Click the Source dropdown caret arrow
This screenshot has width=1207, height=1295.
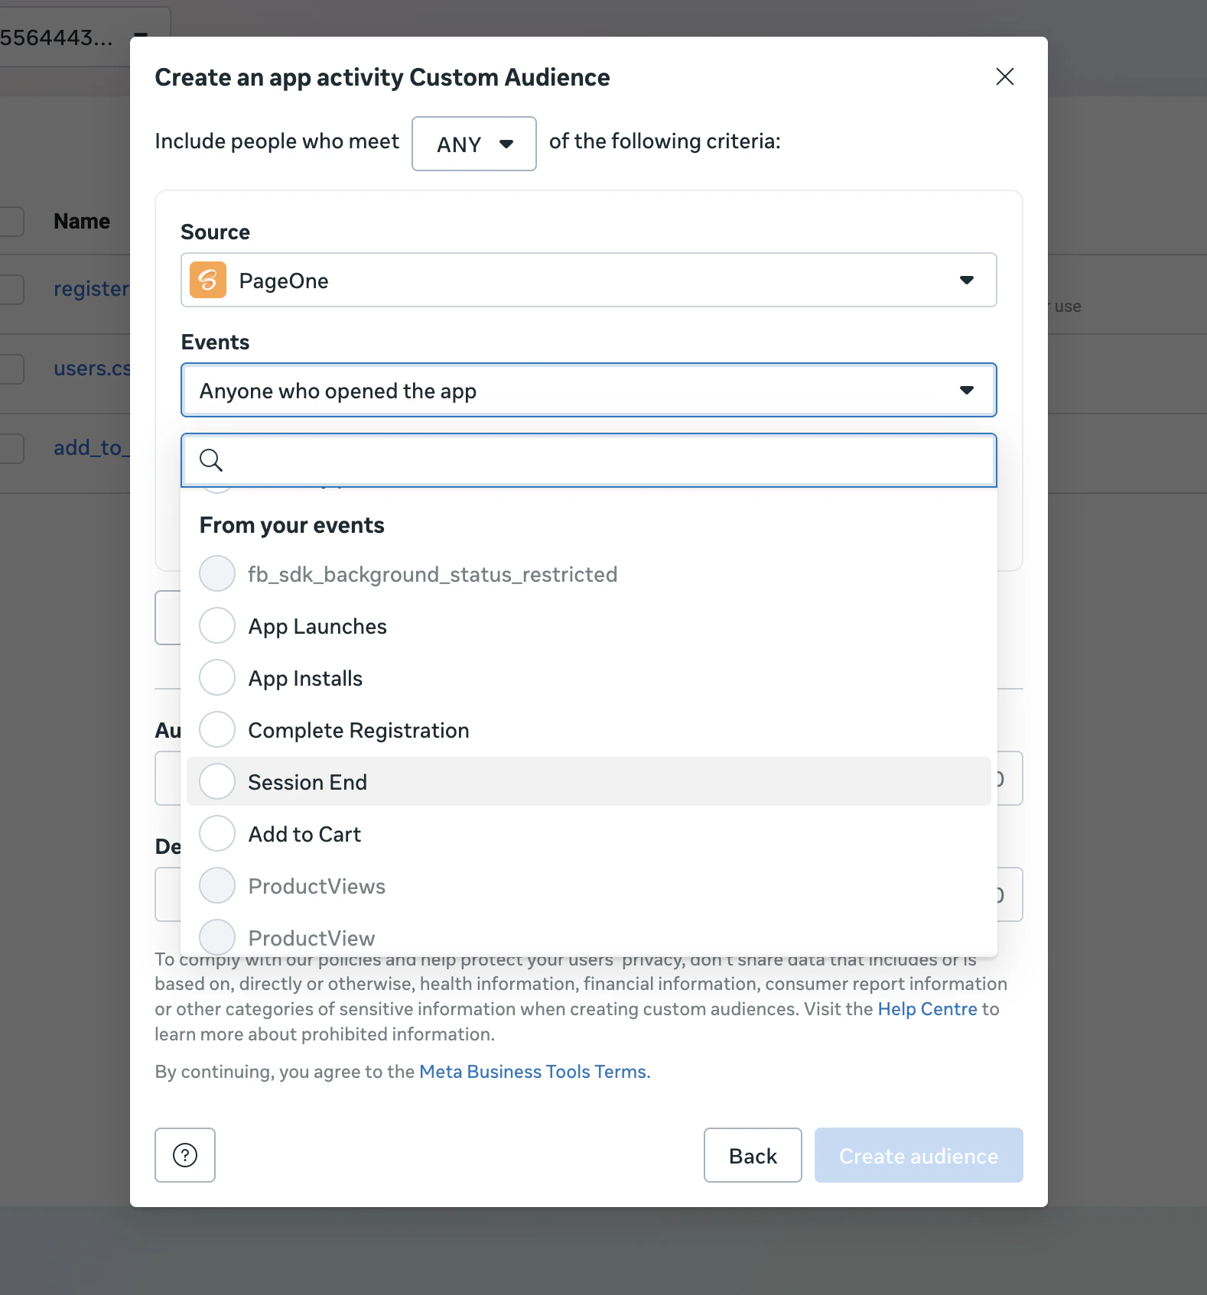[x=967, y=280]
